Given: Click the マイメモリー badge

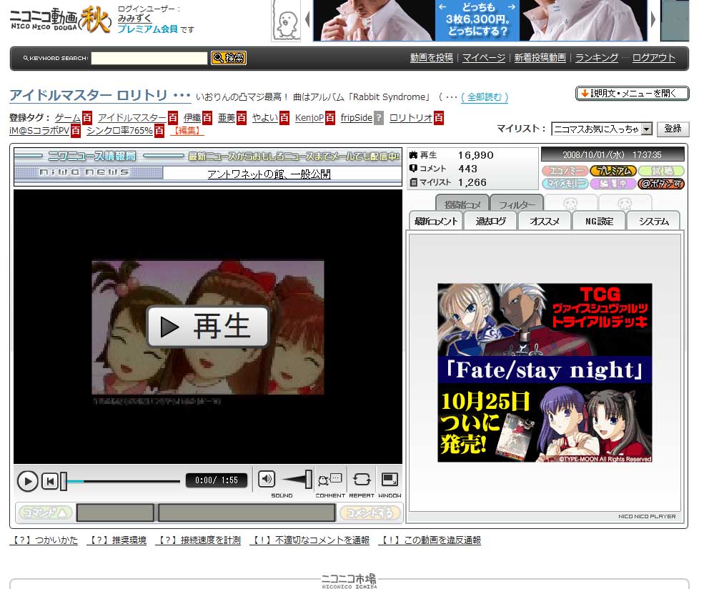Looking at the screenshot, I should 565,184.
